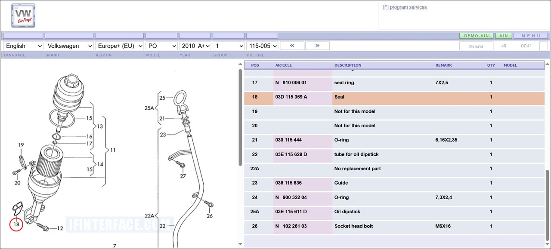The image size is (551, 249).
Task: Follow the IFI program services link
Action: (x=405, y=7)
